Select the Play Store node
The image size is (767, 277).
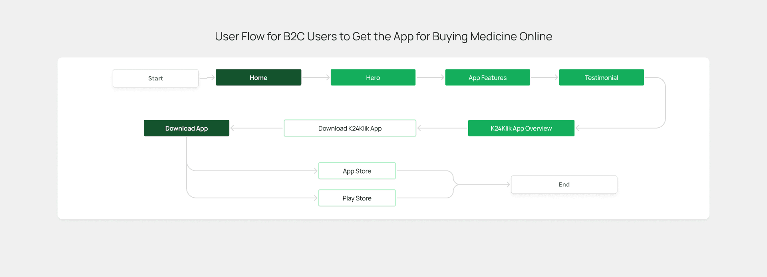357,198
